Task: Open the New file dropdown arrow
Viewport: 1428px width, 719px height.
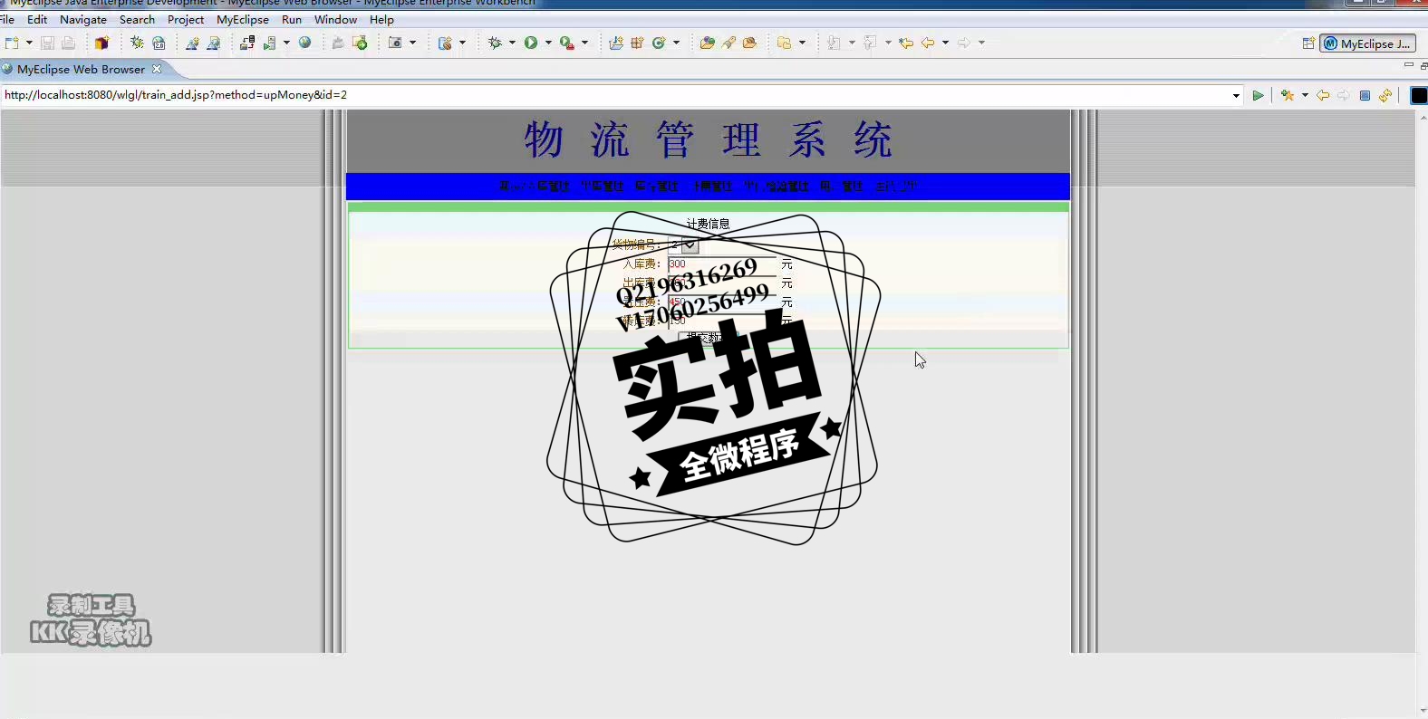Action: point(29,43)
